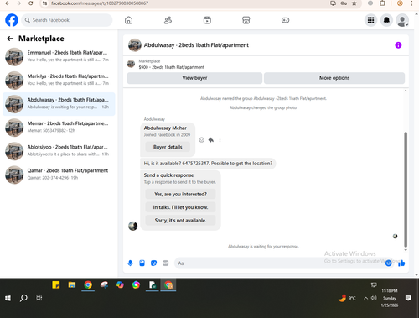419x318 pixels.
Task: Choose a GIF
Action: tap(165, 263)
